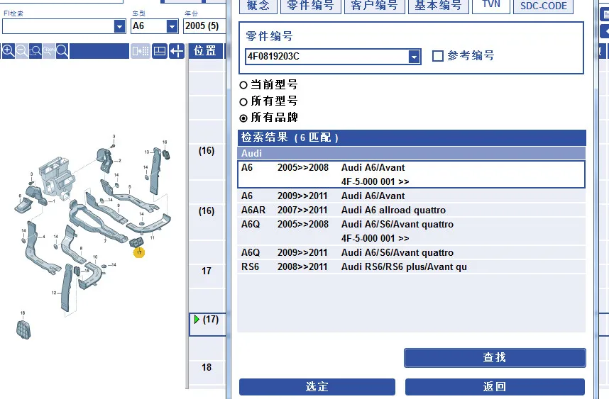The width and height of the screenshot is (609, 399).
Task: Switch to the SDC-CODE tab
Action: click(544, 6)
